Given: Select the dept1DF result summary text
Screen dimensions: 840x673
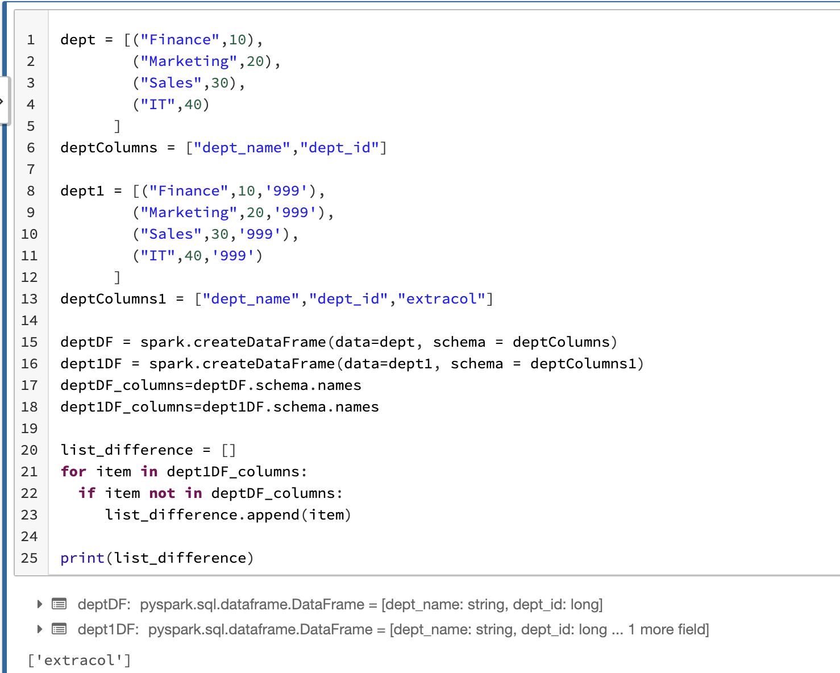Looking at the screenshot, I should pos(393,629).
